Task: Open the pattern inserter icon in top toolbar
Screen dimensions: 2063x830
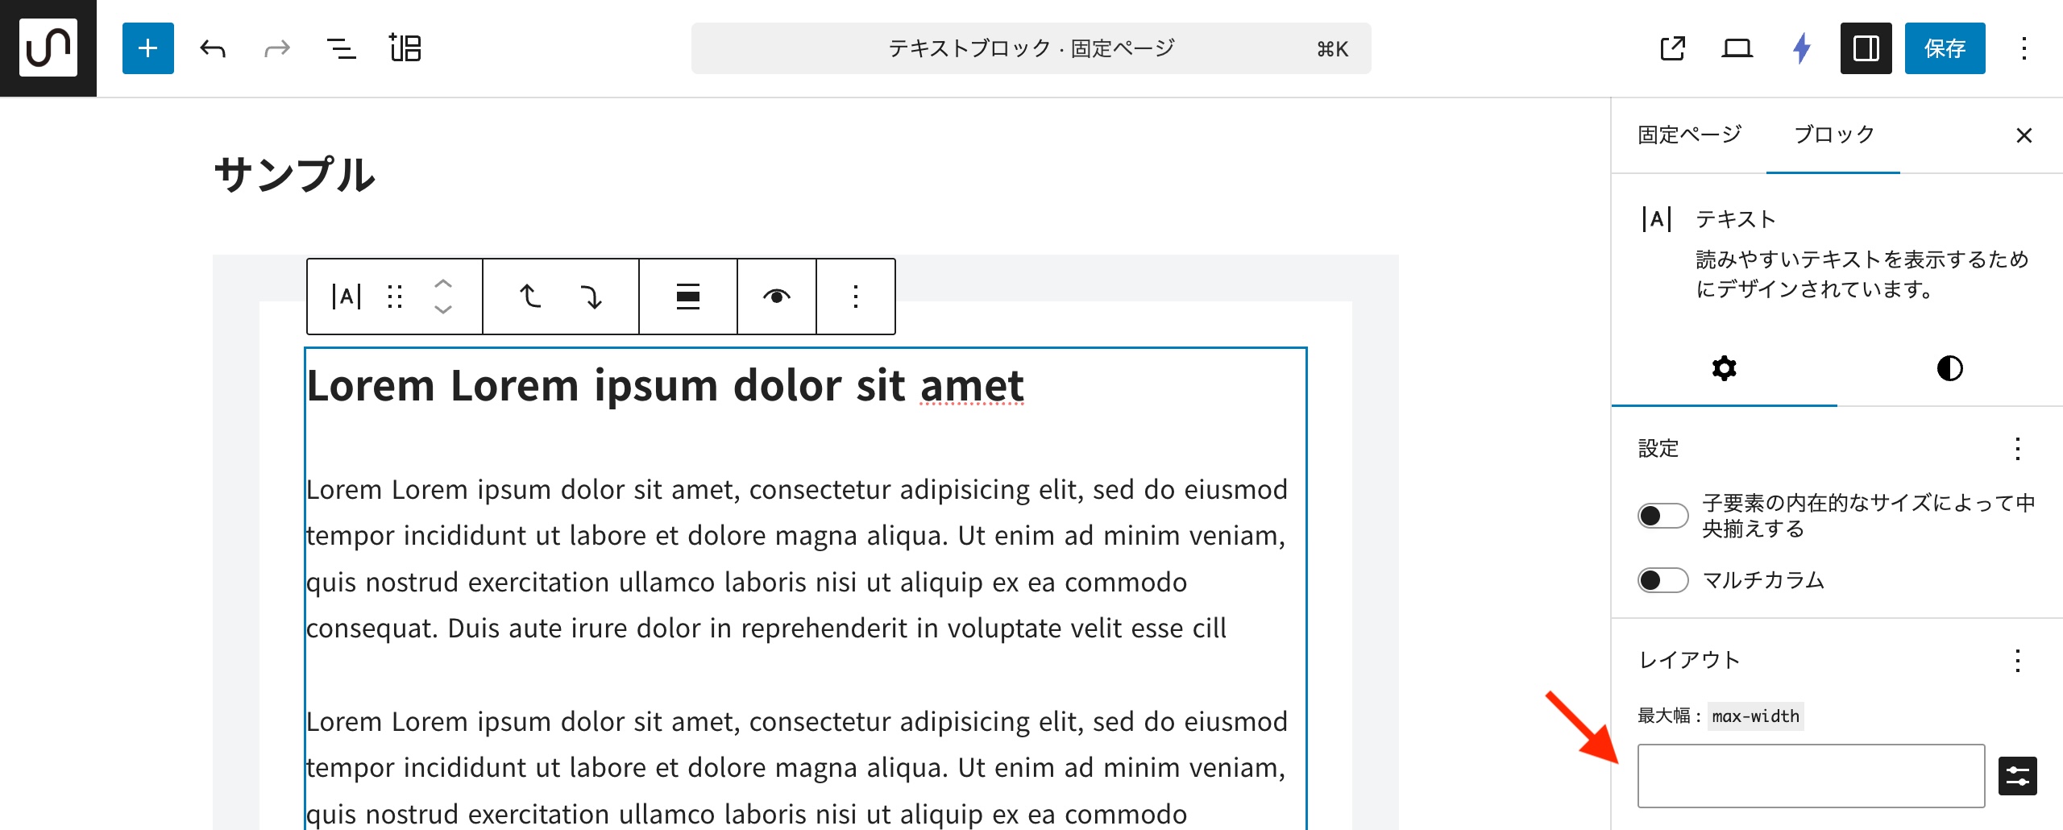Action: [405, 48]
